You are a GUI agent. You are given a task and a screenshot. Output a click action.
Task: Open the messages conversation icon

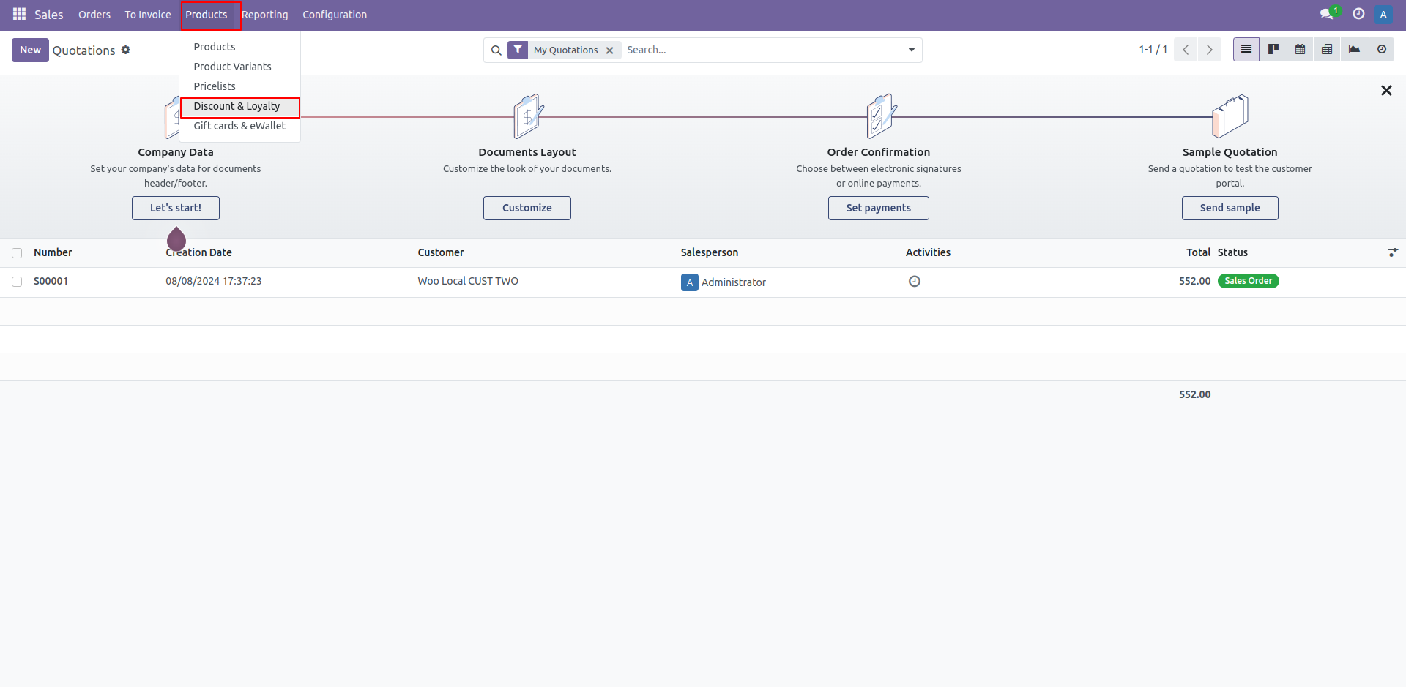tap(1326, 15)
